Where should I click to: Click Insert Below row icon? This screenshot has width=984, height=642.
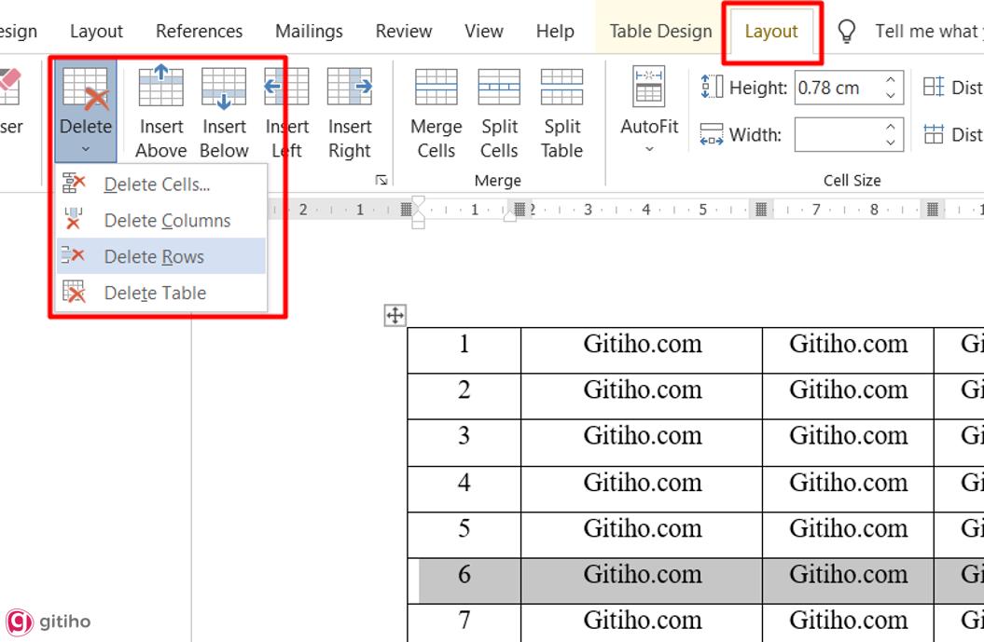(224, 88)
